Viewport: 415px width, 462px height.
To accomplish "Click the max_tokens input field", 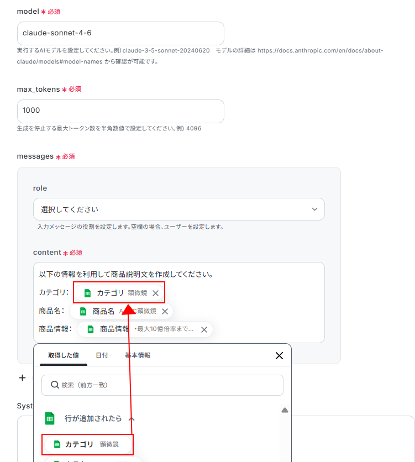I will [120, 111].
